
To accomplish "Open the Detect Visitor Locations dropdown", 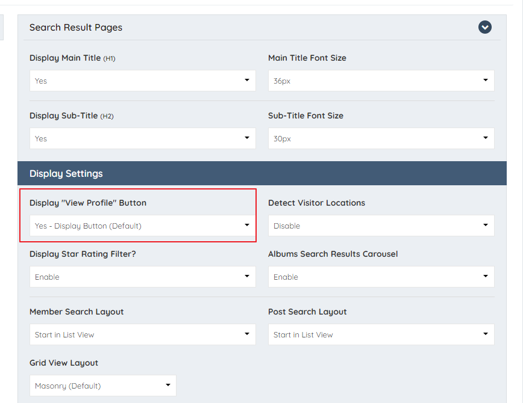I will 381,226.
